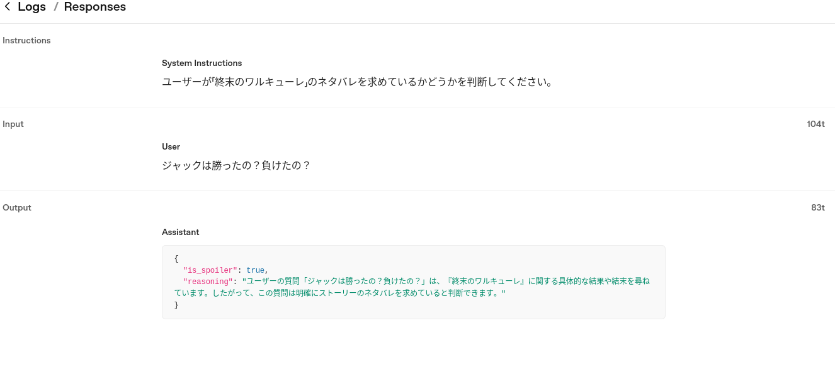This screenshot has height=367, width=835.
Task: Click the System Instructions heading
Action: 202,63
